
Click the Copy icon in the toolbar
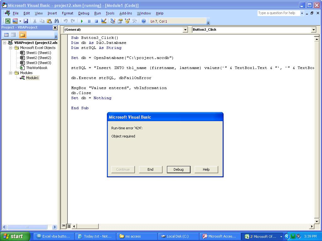point(42,21)
